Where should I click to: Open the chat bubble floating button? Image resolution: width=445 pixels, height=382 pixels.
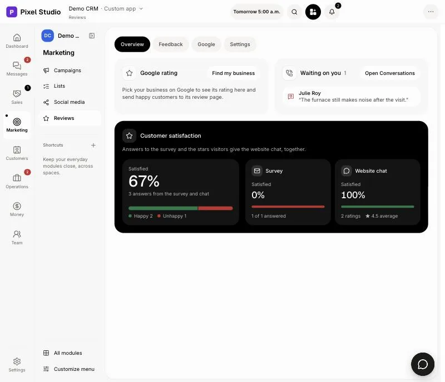[422, 364]
